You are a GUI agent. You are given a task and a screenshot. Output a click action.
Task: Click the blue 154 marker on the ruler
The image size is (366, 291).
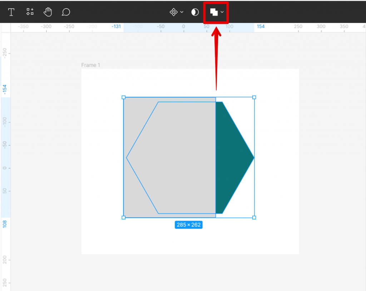[261, 26]
